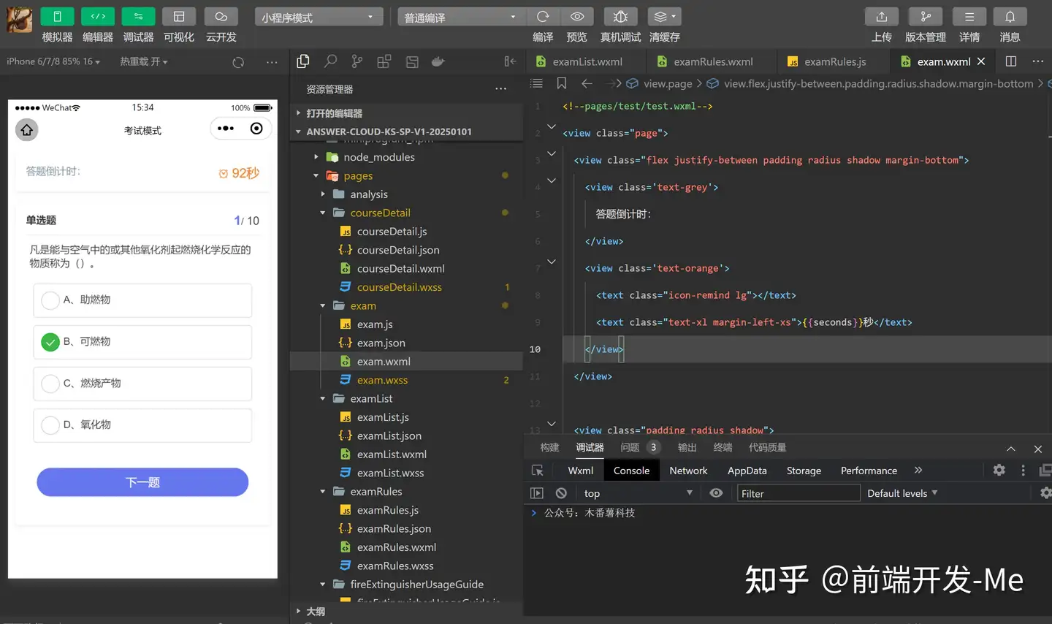This screenshot has width=1052, height=624.
Task: Open the source control icon
Action: point(357,61)
